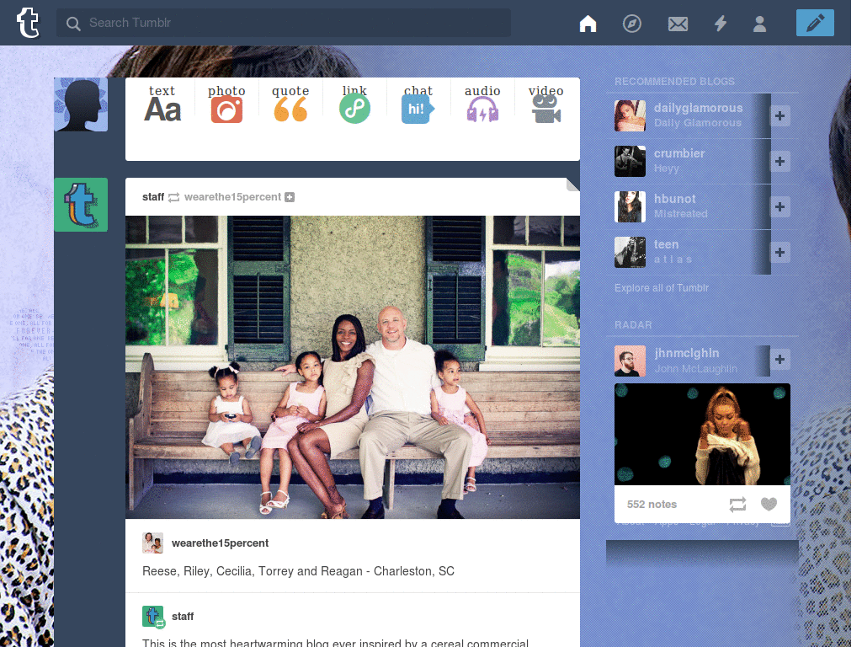Open teen atlas recommended blog
Screen dimensions: 862x647
click(x=666, y=244)
